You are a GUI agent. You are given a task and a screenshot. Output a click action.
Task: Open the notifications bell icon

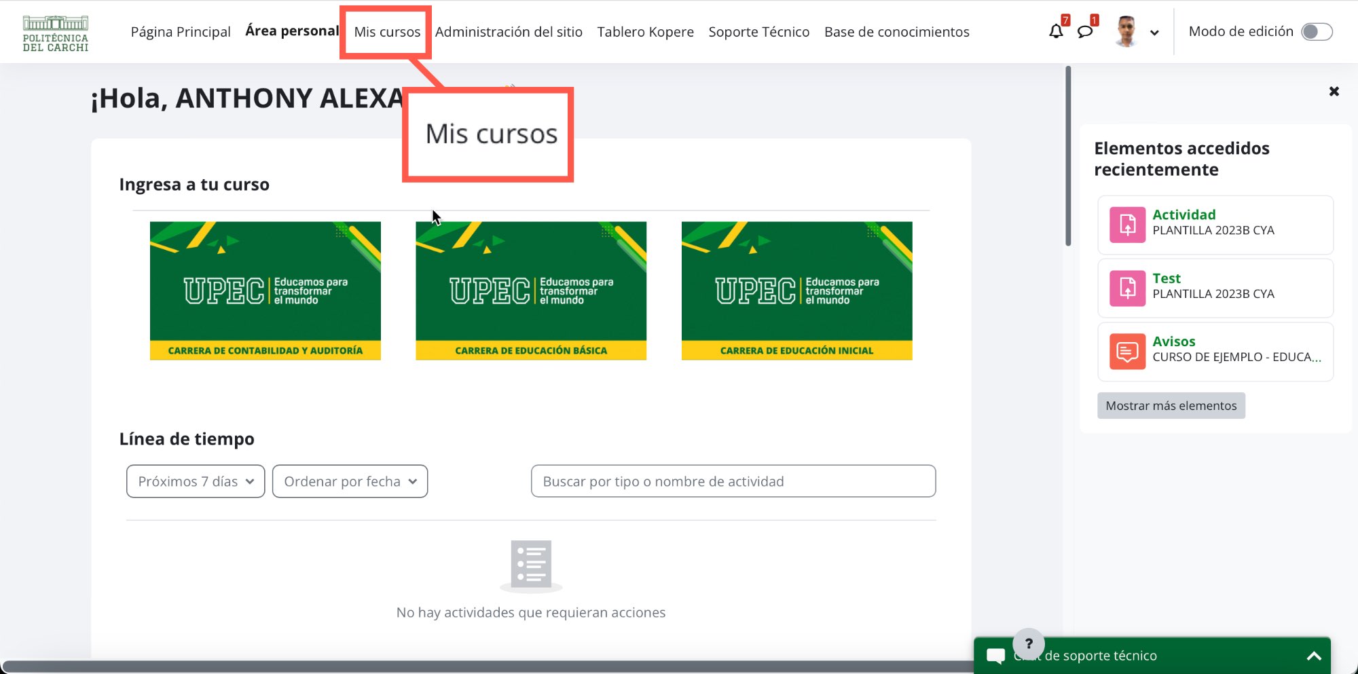click(1056, 31)
